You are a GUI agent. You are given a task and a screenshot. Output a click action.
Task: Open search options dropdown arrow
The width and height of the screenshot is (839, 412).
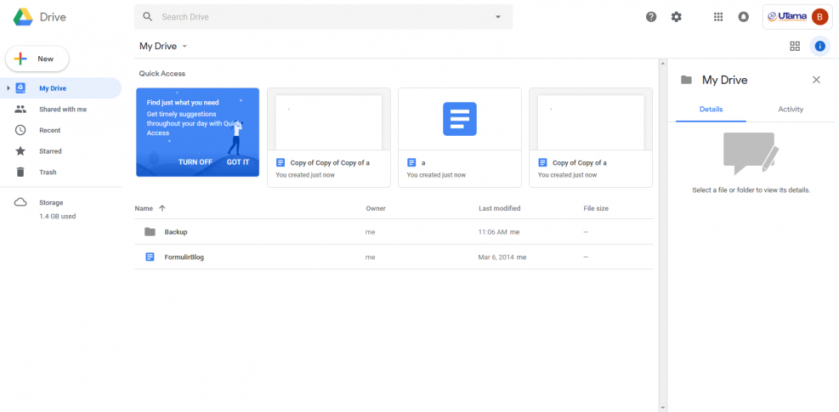coord(498,17)
